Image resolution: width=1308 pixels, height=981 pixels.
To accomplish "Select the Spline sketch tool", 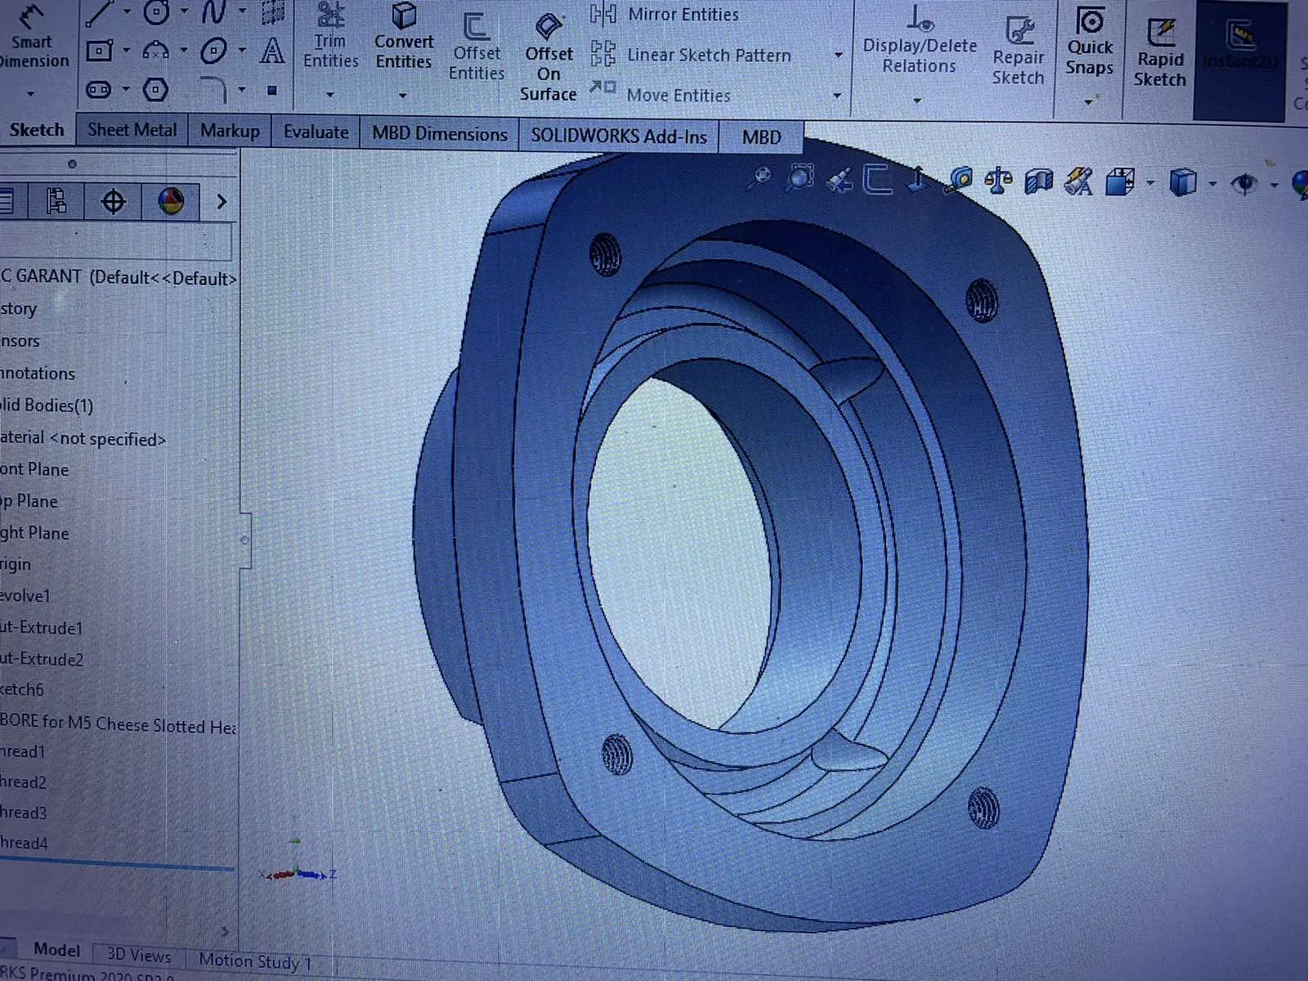I will coord(214,12).
